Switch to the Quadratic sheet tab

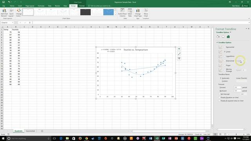(18, 131)
